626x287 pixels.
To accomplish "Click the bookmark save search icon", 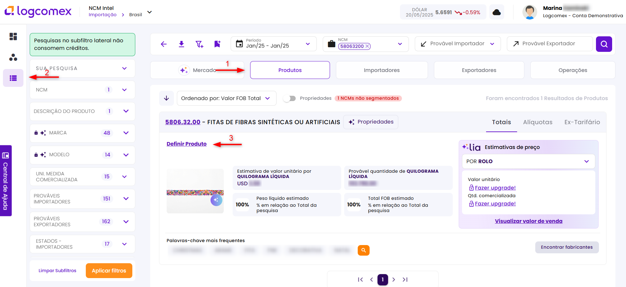I will point(217,44).
